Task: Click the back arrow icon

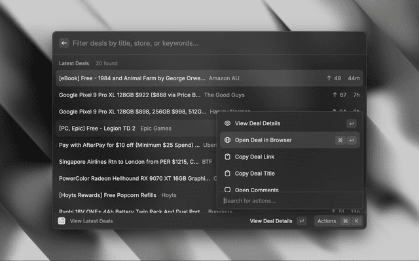Action: tap(64, 43)
